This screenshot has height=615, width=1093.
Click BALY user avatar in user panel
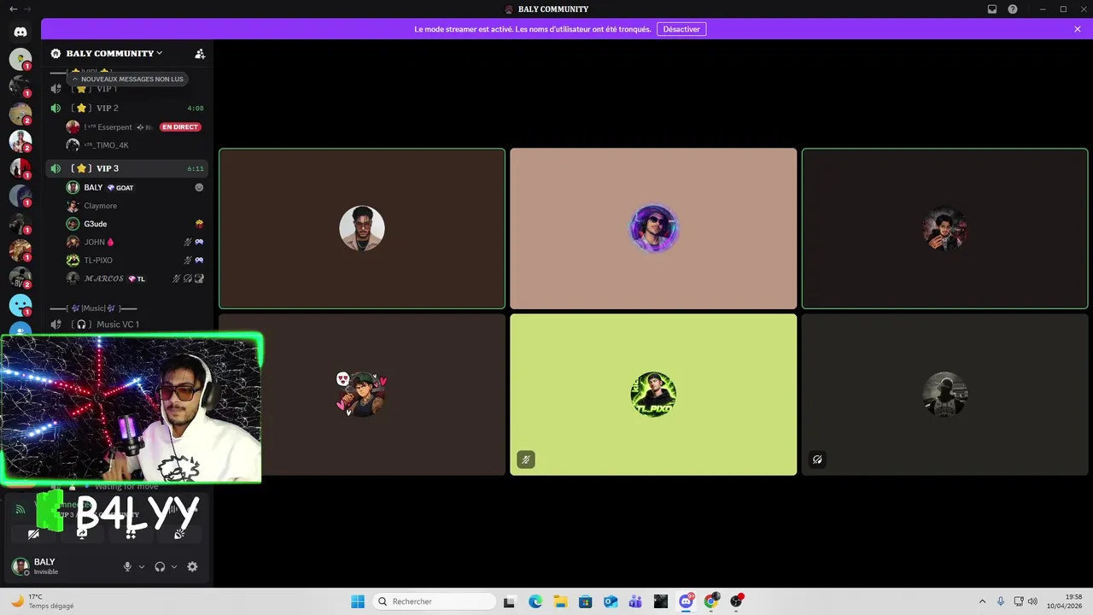pyautogui.click(x=20, y=566)
